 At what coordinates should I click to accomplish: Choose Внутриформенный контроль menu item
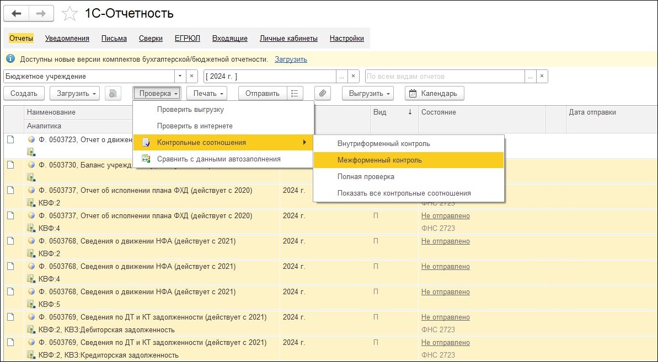pyautogui.click(x=383, y=143)
